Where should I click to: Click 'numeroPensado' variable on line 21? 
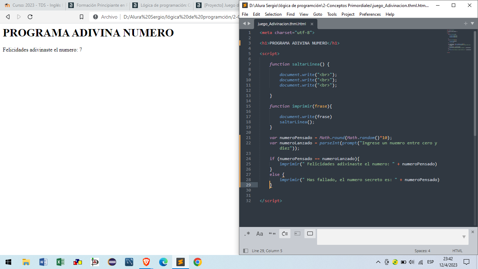[x=296, y=138]
